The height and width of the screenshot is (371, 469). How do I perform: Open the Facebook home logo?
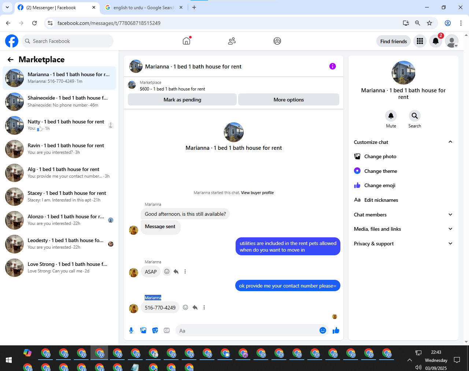[x=12, y=41]
